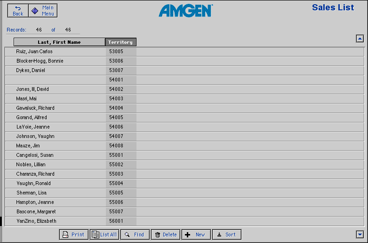Click territory value 55005

pyautogui.click(x=116, y=193)
